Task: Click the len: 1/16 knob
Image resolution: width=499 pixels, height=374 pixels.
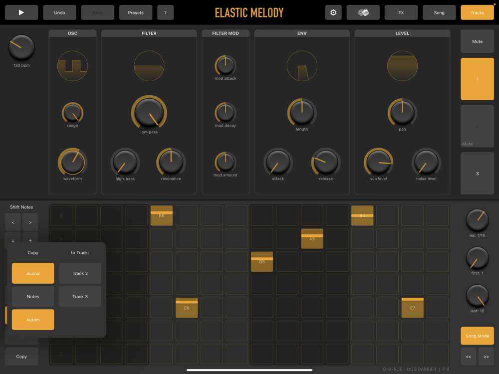Action: pos(478,220)
